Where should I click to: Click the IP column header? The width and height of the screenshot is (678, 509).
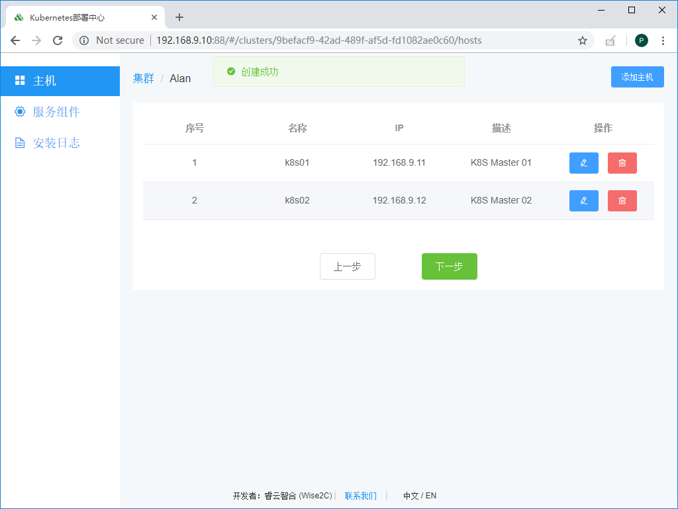tap(399, 128)
